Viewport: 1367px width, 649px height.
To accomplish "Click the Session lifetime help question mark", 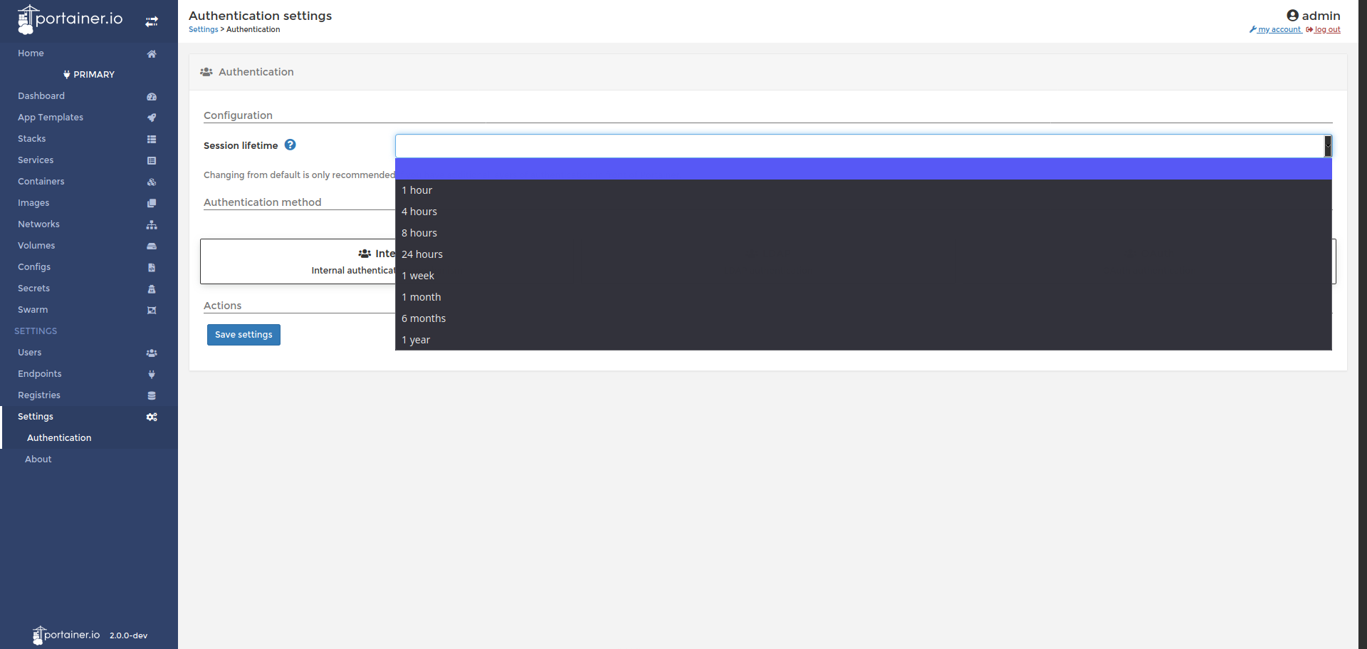I will coord(290,145).
